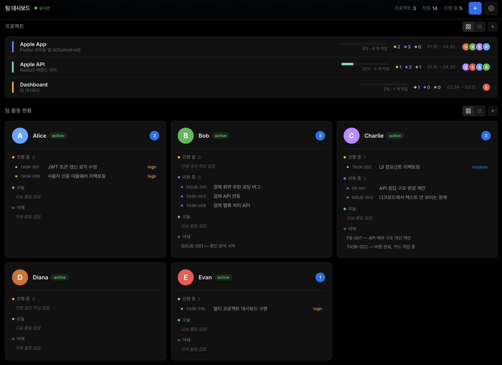Open TASK-008 사용자 인증 미들웨어 리팩토링
The image size is (502, 365).
[x=86, y=176]
